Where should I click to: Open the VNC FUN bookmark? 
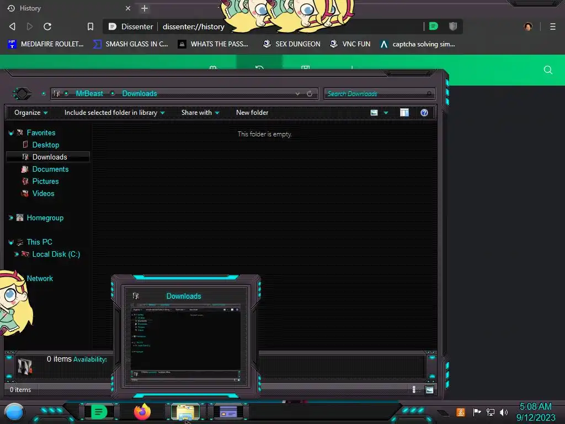pyautogui.click(x=350, y=44)
